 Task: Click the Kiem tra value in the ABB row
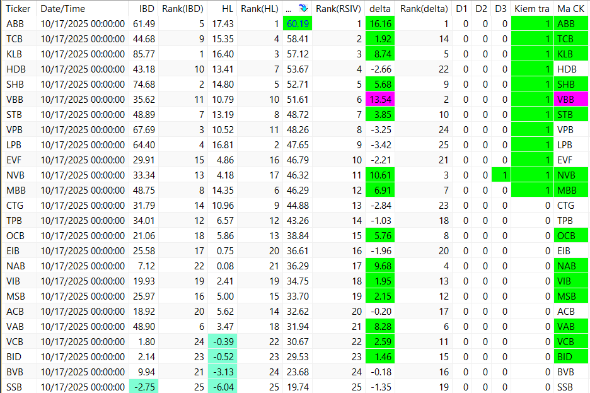[532, 24]
